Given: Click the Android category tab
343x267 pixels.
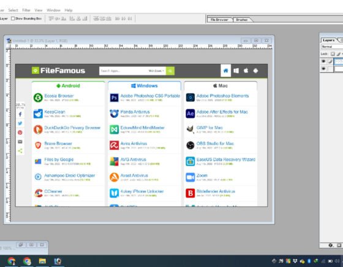Looking at the screenshot, I should point(68,86).
